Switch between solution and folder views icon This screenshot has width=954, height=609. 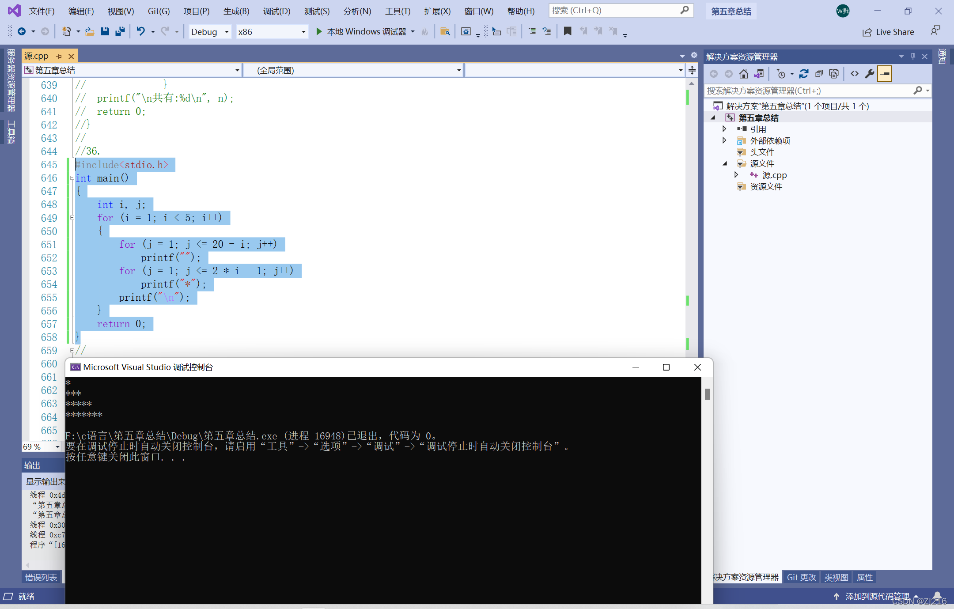click(759, 74)
